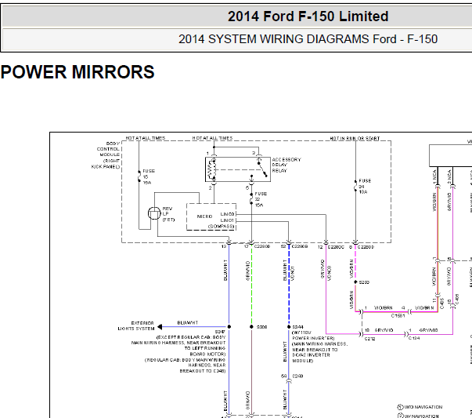
Task: Click the 'POWER INVERTER)' note text
Action: click(x=313, y=338)
